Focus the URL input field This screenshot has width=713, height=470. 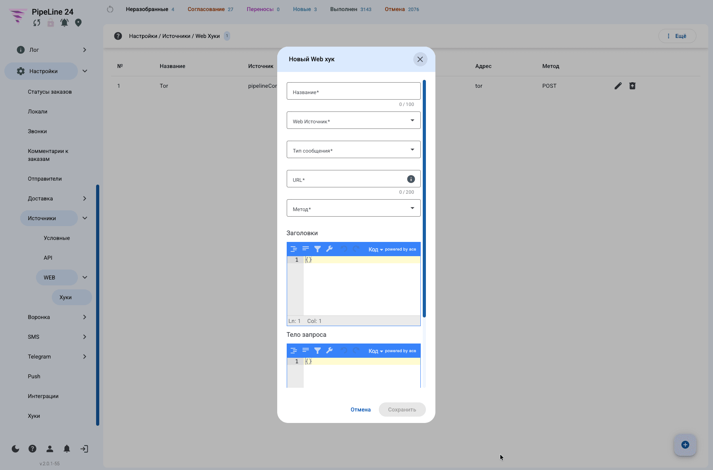(x=354, y=179)
